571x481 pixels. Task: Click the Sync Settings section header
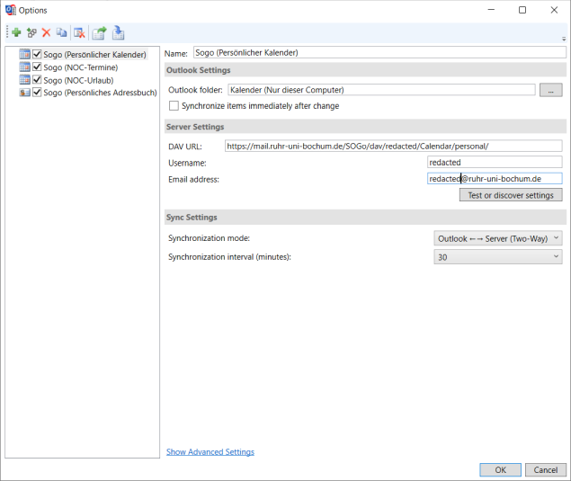(365, 218)
